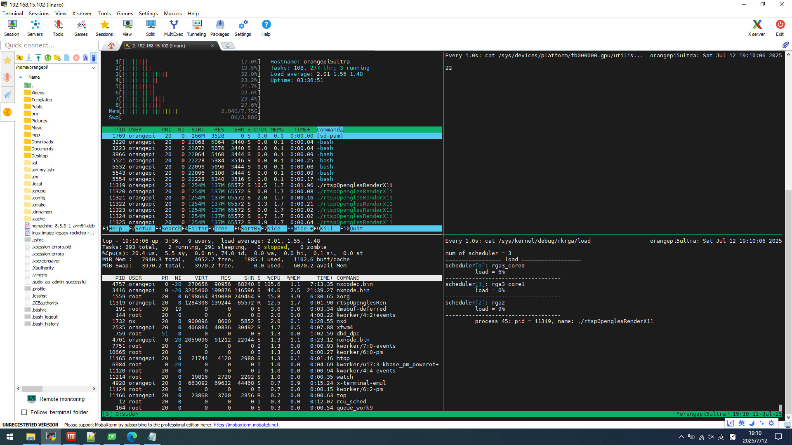Refresh the SFTP folder with green icon
Screen dimensions: 792x445
point(48,58)
